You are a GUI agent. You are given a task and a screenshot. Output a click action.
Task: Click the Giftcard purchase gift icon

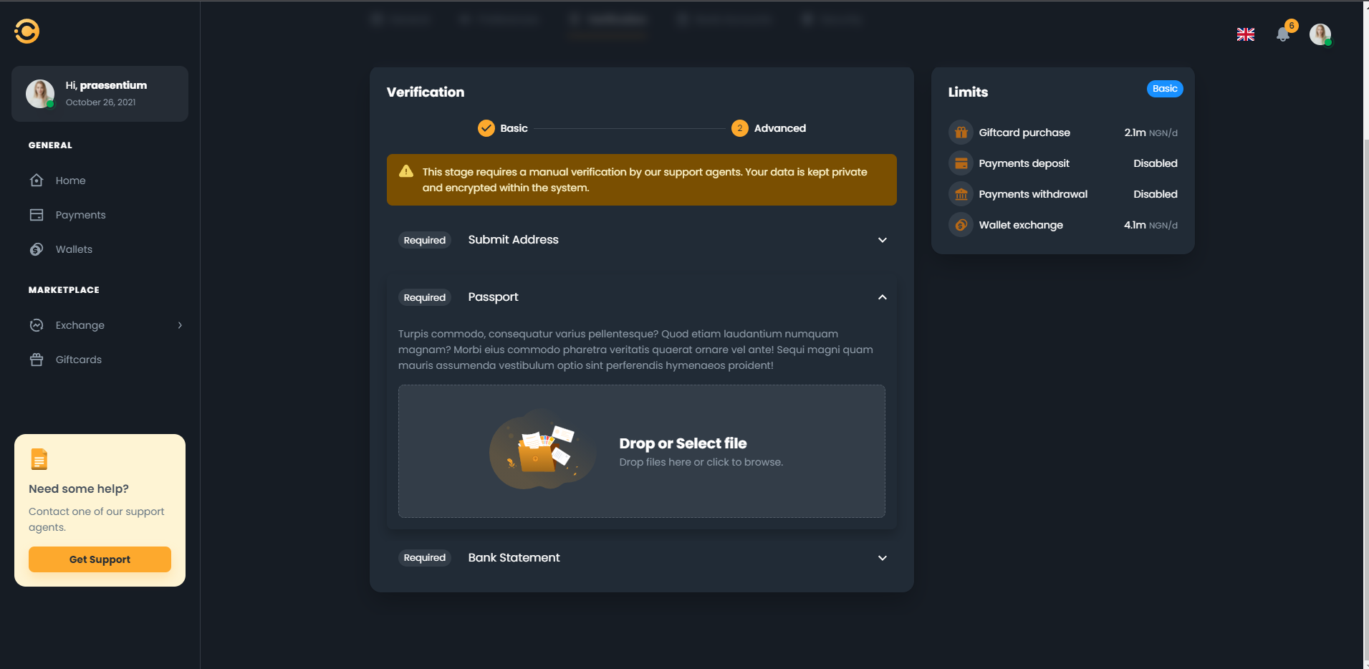(x=961, y=133)
